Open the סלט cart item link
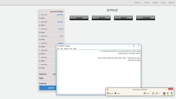Image resolution: width=176 pixels, height=99 pixels. point(61,36)
